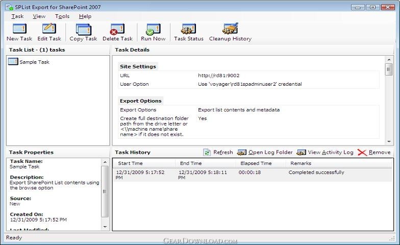Click the Remove label in Task History

[x=380, y=152]
